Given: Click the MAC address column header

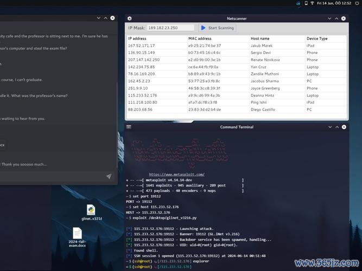Looking at the screenshot, I should point(200,38).
